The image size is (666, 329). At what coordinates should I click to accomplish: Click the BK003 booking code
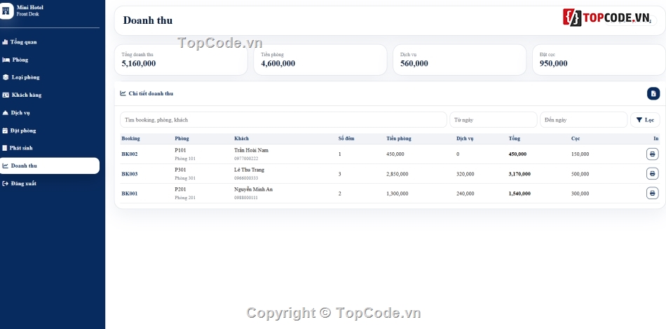click(x=130, y=174)
